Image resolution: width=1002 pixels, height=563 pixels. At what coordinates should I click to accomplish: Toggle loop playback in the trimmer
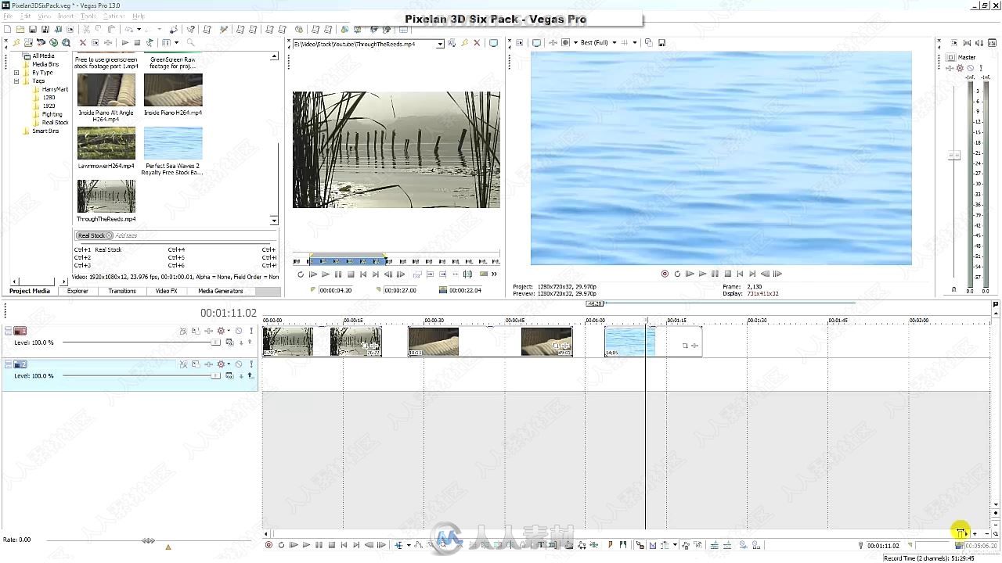[x=301, y=274]
